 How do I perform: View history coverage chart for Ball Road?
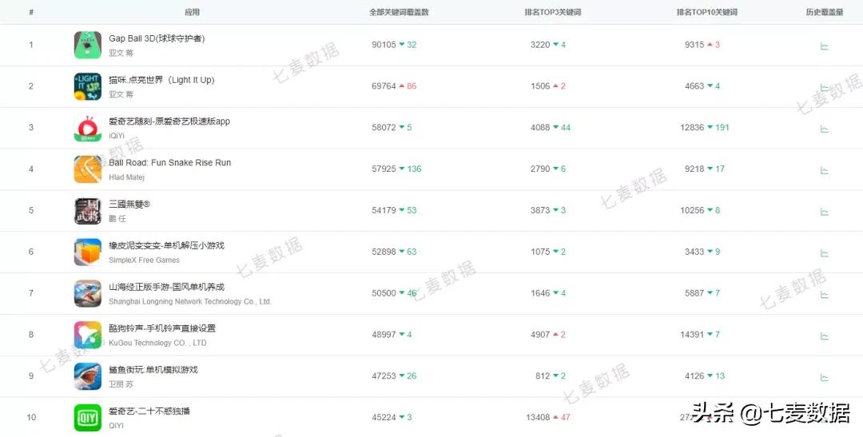click(x=824, y=171)
